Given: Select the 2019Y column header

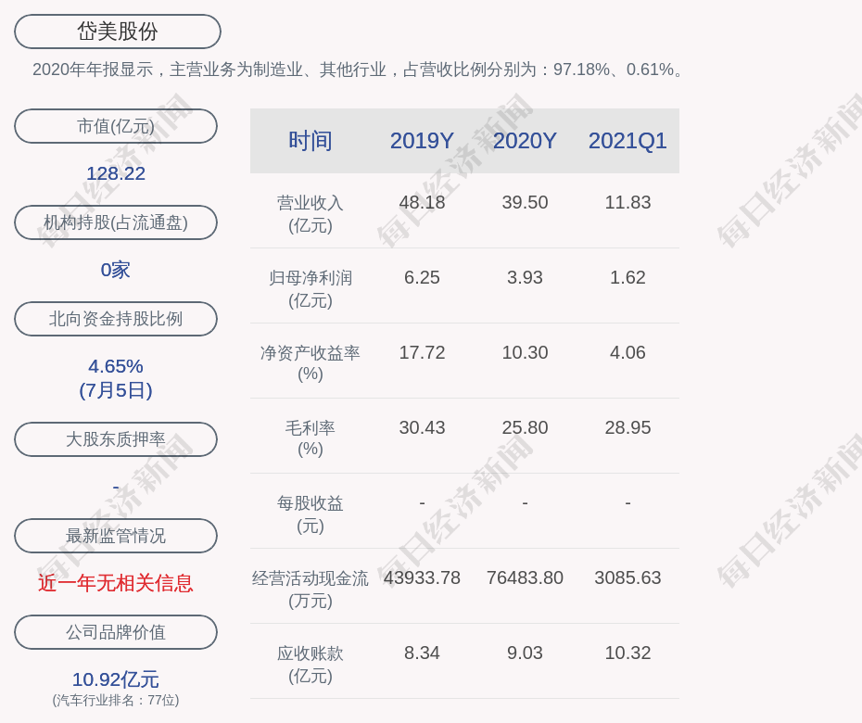Looking at the screenshot, I should click(422, 141).
